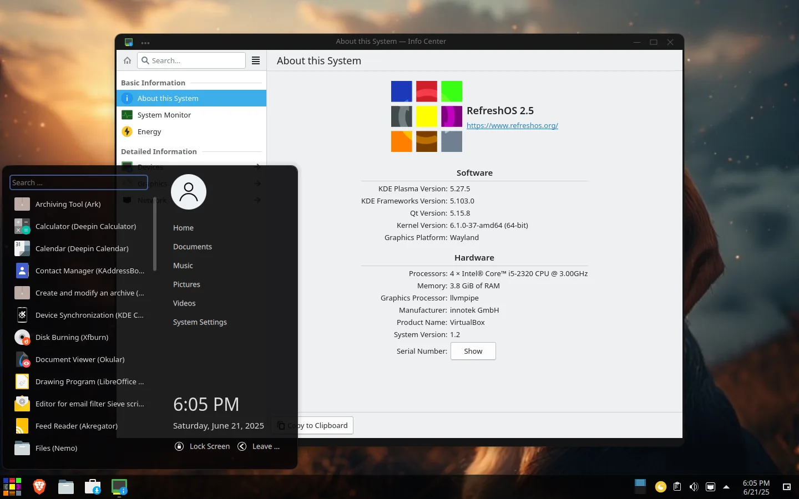The image size is (799, 499).
Task: Click the launcher search box
Action: pos(79,182)
